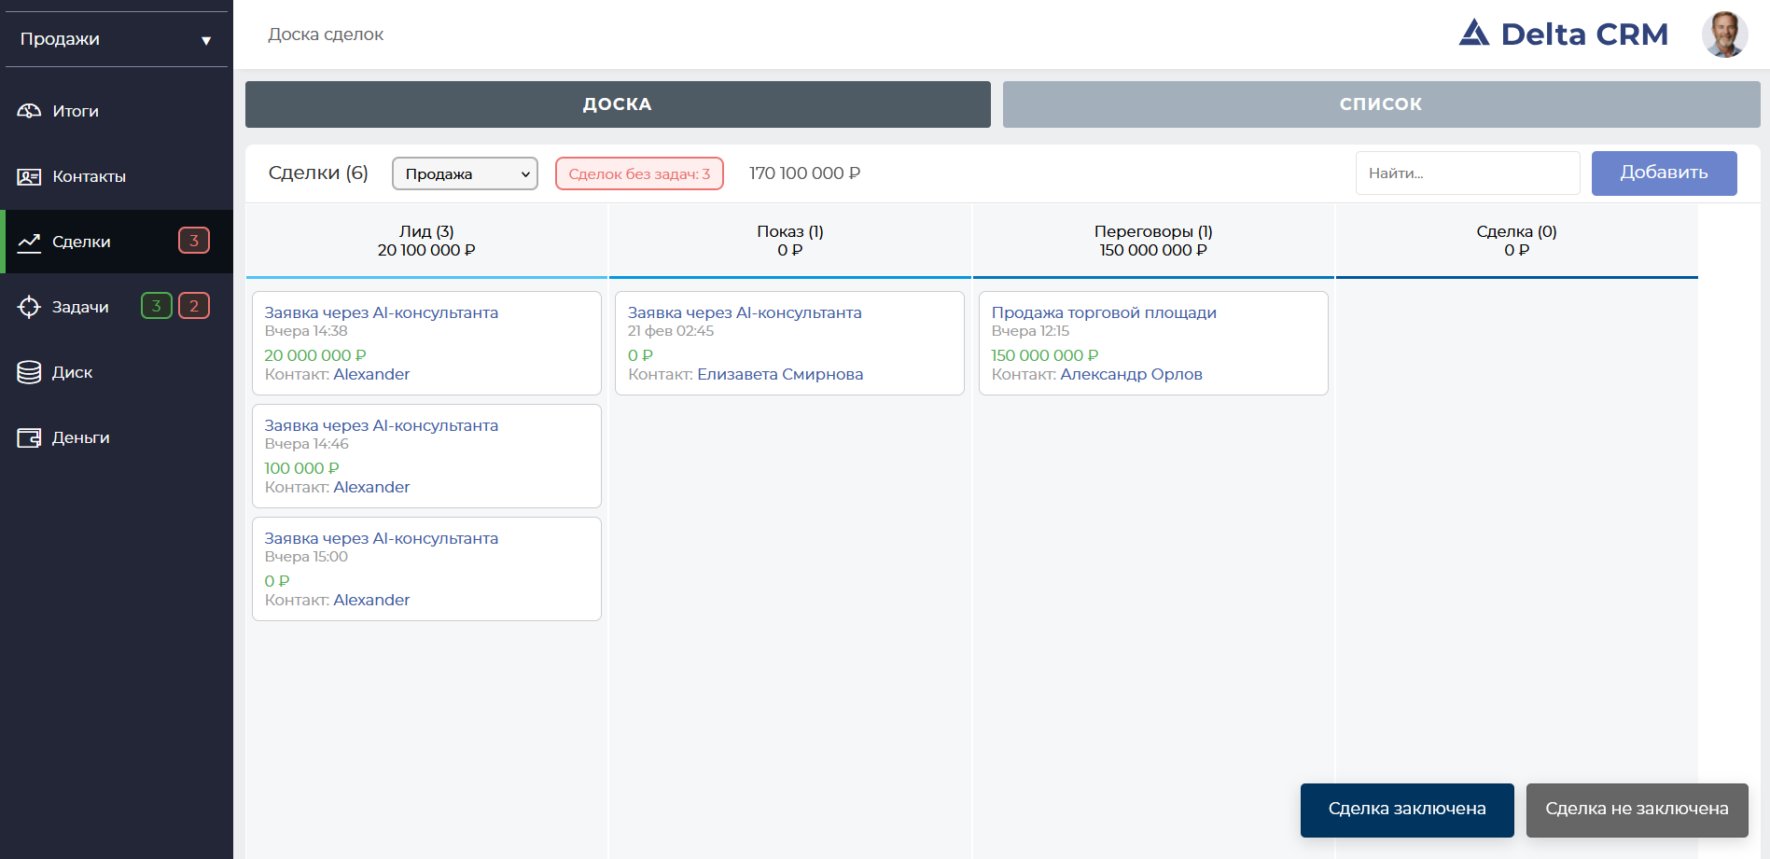1770x859 pixels.
Task: Click the Контакты contact card icon
Action: tap(29, 176)
